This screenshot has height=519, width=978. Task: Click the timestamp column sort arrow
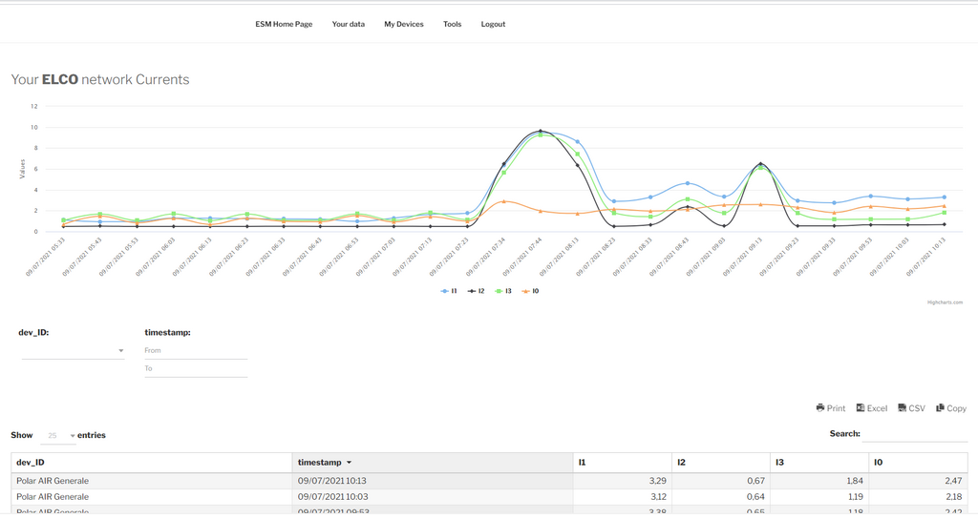[350, 463]
